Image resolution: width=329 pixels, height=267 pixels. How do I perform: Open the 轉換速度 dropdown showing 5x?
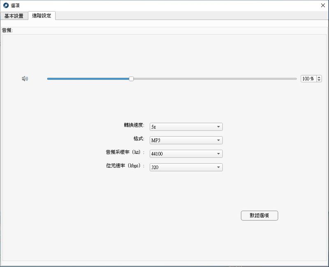pos(186,127)
